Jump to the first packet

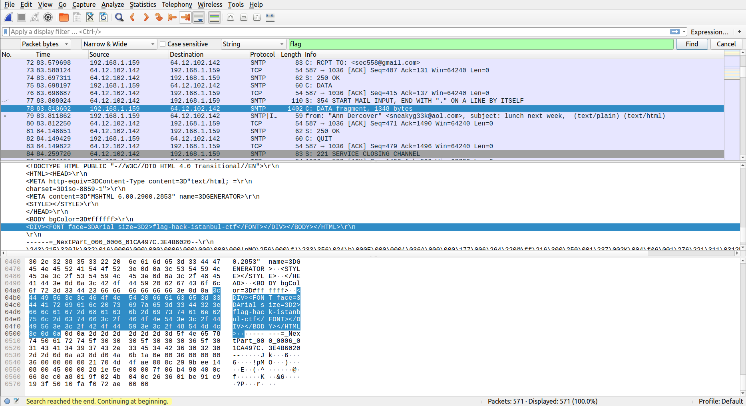click(172, 17)
